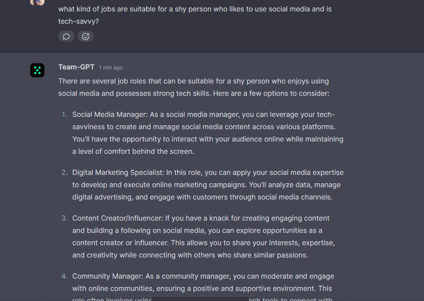Select the "Community Manager" list item text

pos(203,286)
